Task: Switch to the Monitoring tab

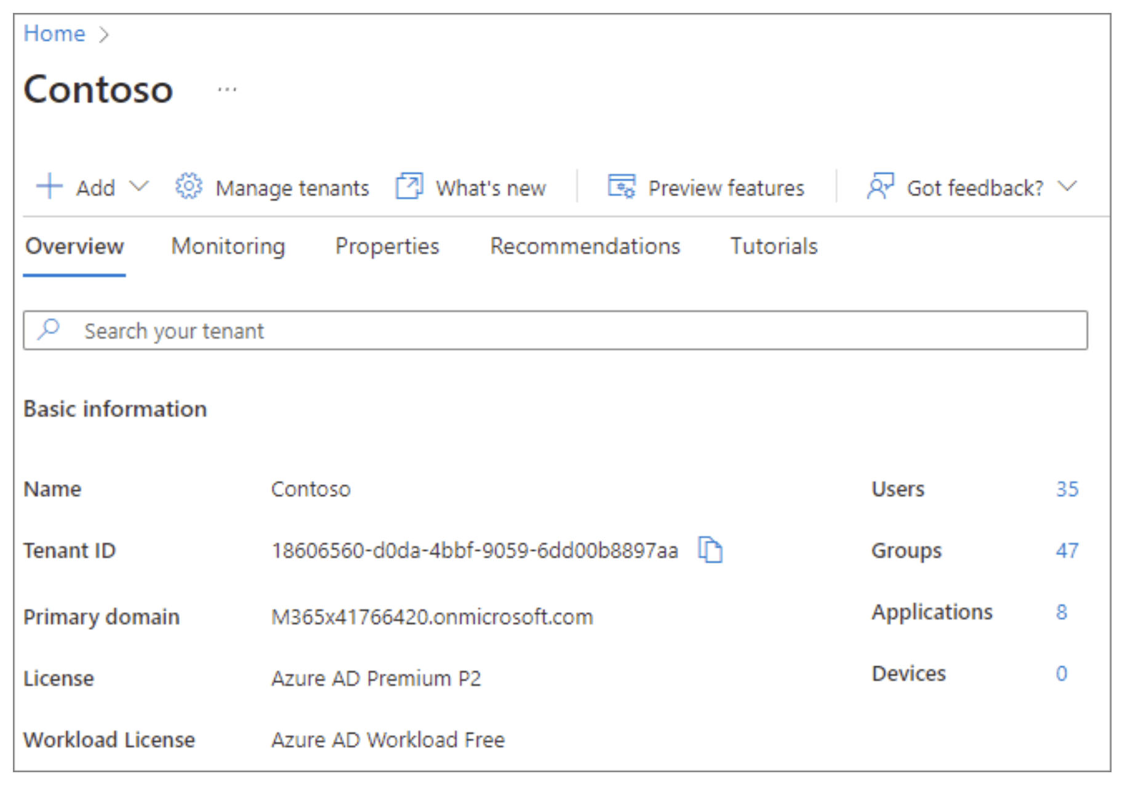Action: (x=228, y=247)
